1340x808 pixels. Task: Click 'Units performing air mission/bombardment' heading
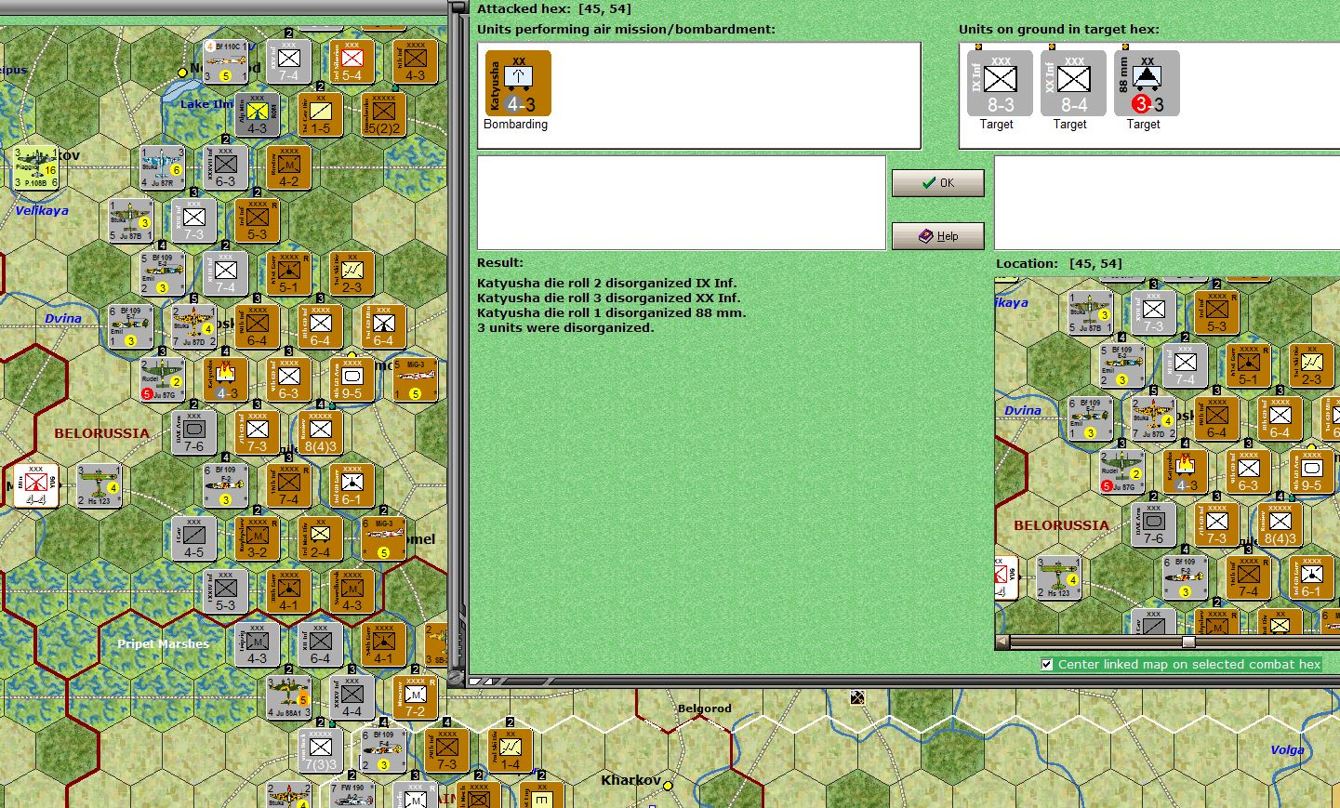pyautogui.click(x=626, y=30)
